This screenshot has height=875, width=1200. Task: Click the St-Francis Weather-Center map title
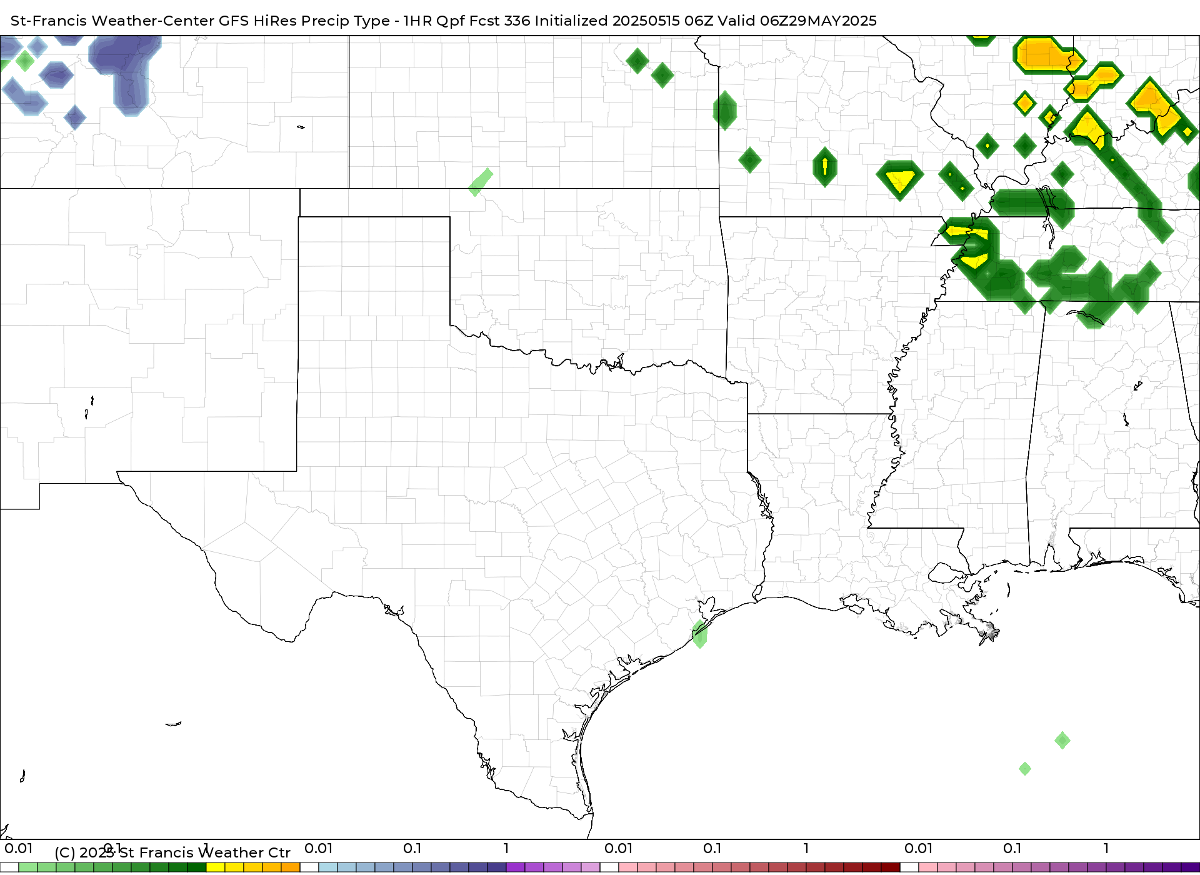pyautogui.click(x=443, y=21)
